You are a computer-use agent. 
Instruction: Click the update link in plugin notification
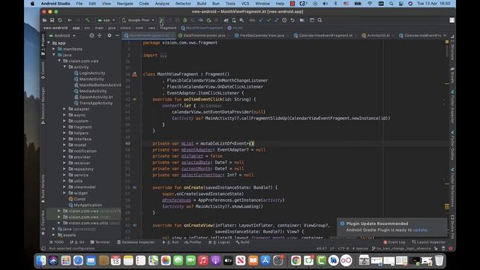420,230
